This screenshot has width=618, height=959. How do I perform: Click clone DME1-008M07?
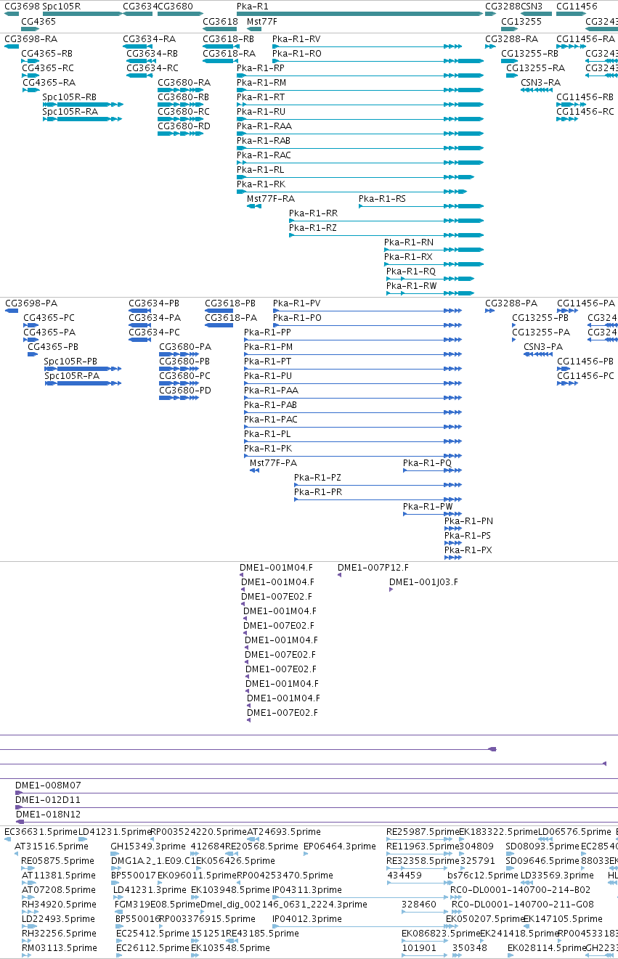[x=49, y=785]
